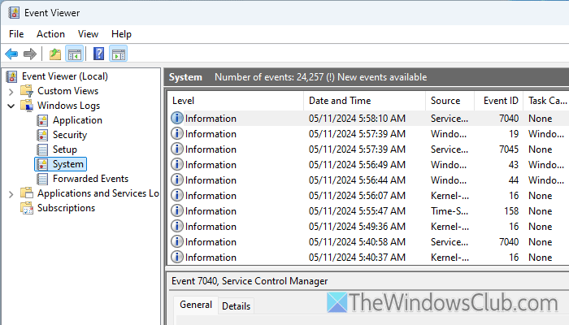The image size is (569, 325).
Task: Open the Action menu
Action: [50, 34]
